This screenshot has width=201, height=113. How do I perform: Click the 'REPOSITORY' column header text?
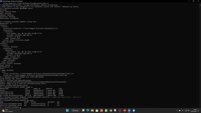4,89
